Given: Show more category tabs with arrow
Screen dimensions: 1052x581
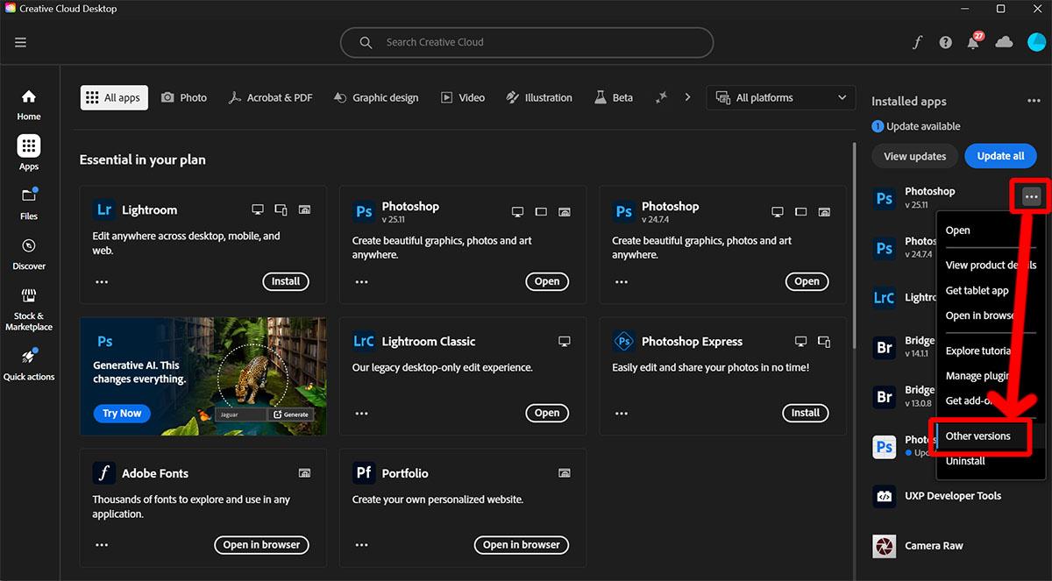Looking at the screenshot, I should pyautogui.click(x=687, y=97).
